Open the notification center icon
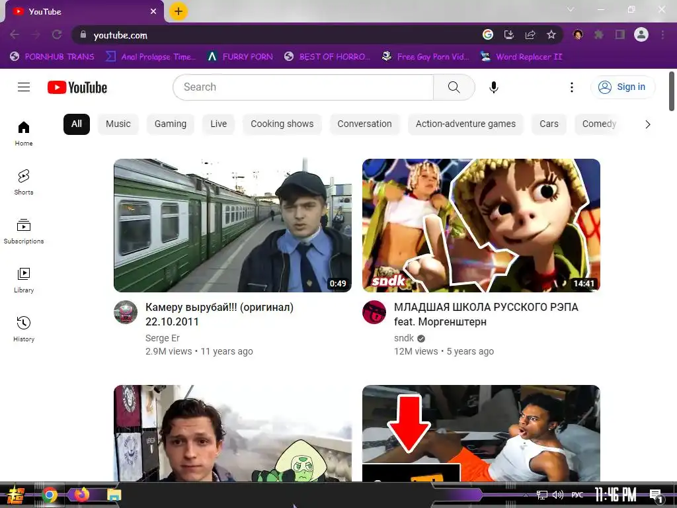This screenshot has height=508, width=677. tap(656, 496)
